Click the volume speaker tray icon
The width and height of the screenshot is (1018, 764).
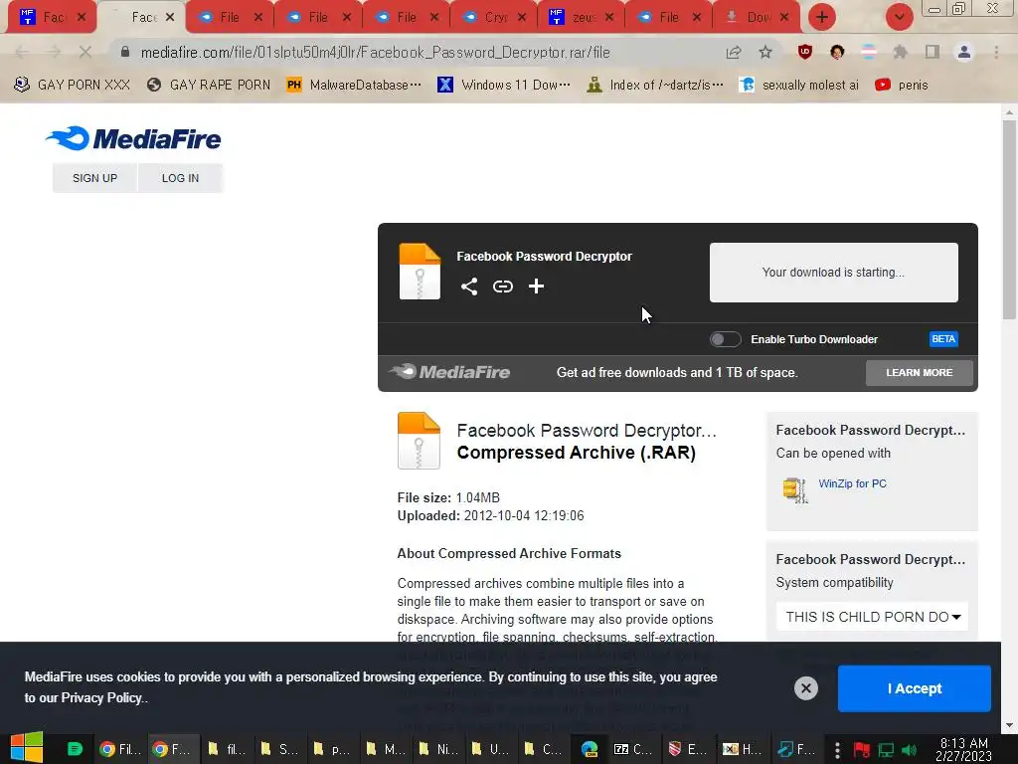909,750
